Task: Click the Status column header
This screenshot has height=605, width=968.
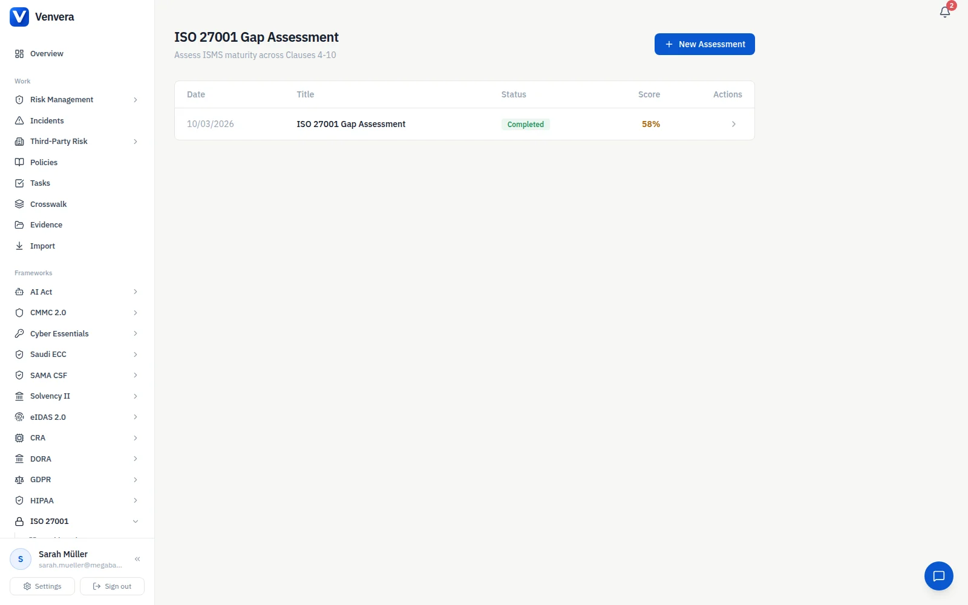Action: (514, 94)
